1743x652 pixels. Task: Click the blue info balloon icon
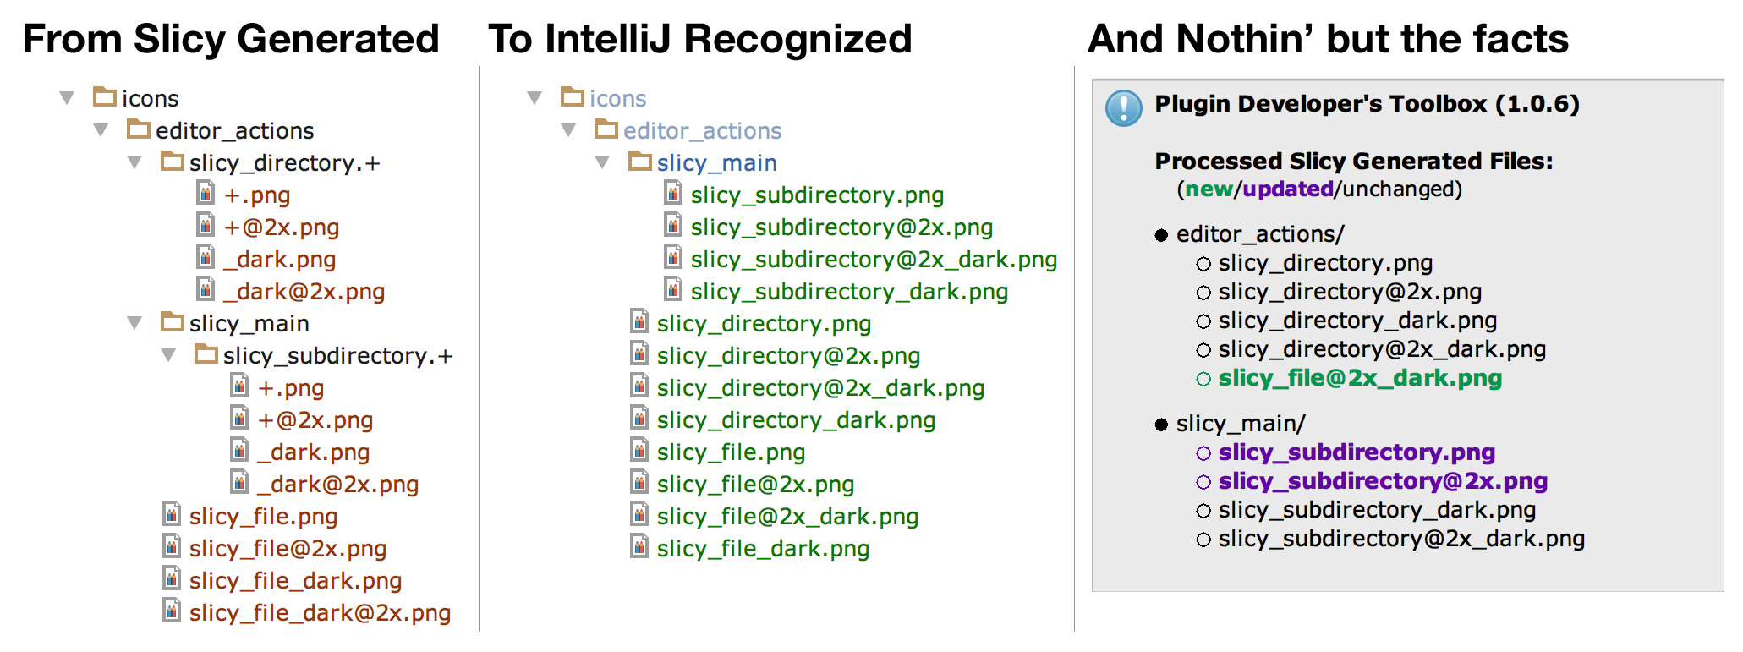pyautogui.click(x=1124, y=108)
